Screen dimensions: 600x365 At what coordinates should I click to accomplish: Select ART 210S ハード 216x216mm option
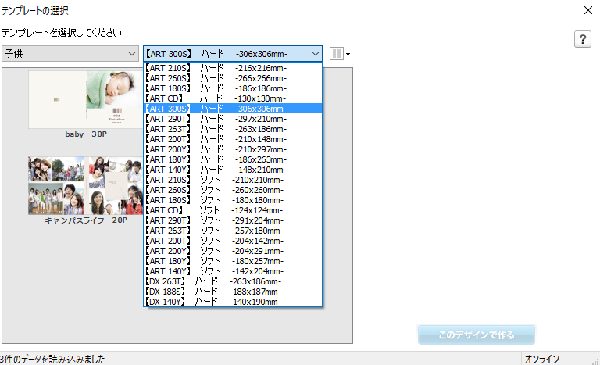coord(233,68)
